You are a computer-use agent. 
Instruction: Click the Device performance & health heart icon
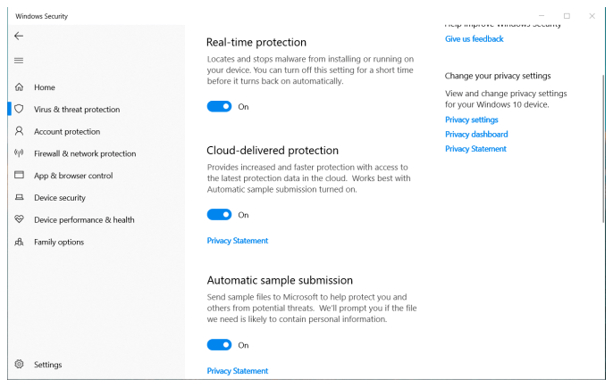point(19,219)
